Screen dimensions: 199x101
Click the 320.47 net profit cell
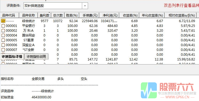point(112,31)
